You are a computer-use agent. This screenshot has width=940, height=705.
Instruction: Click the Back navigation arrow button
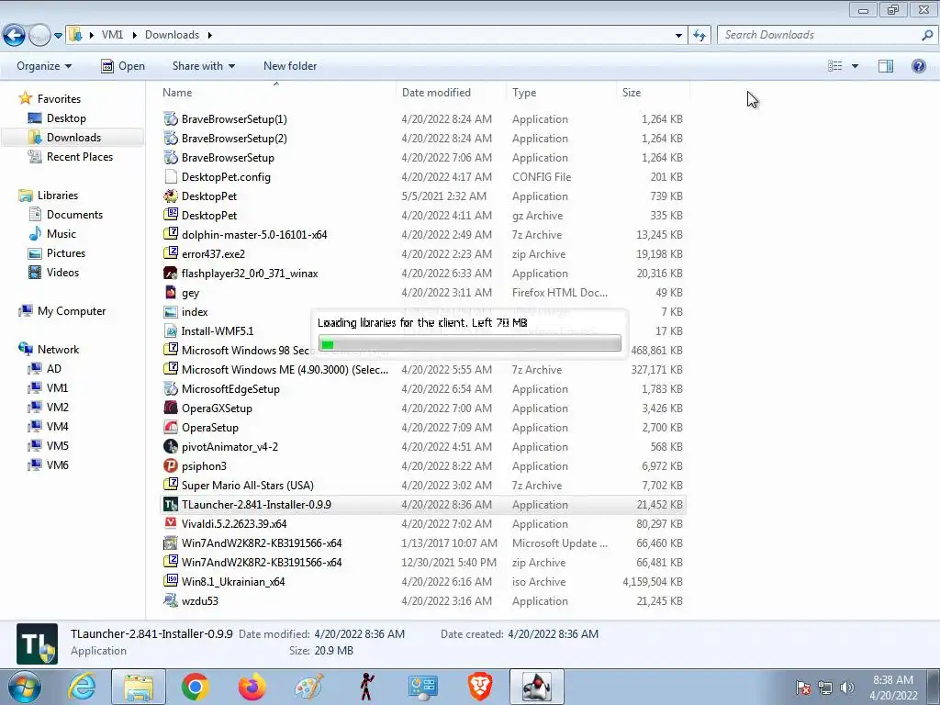click(15, 36)
